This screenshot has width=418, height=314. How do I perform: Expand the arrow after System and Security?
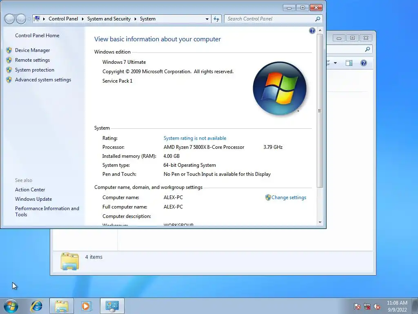tap(135, 19)
